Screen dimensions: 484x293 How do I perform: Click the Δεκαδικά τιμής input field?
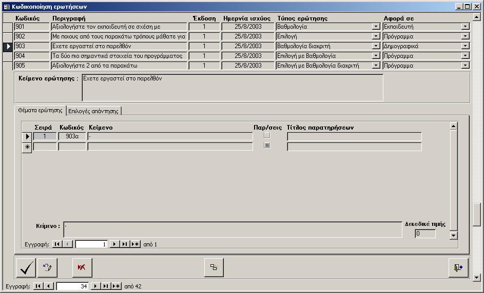pos(425,234)
